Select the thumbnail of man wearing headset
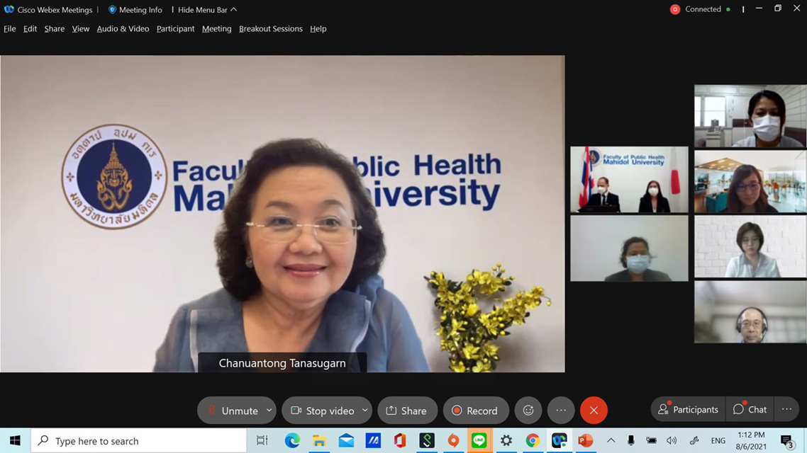 [x=750, y=312]
